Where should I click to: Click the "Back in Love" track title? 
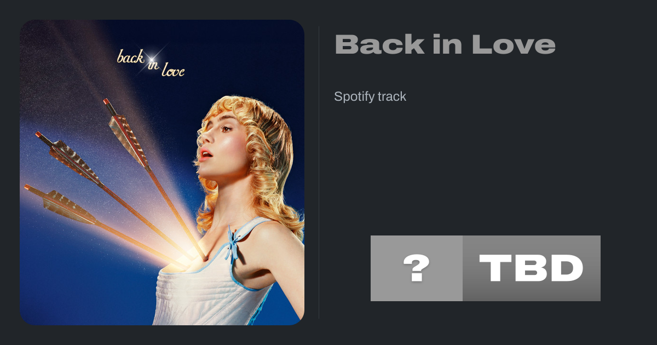[x=445, y=44]
